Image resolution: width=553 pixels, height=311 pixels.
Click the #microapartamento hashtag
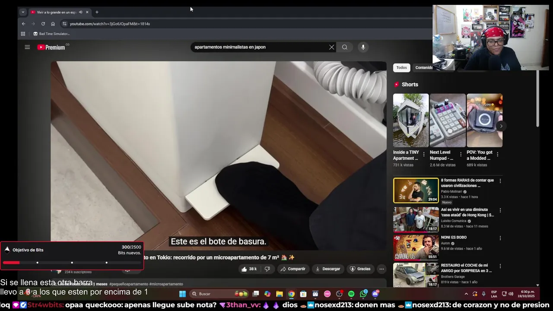coord(166,284)
